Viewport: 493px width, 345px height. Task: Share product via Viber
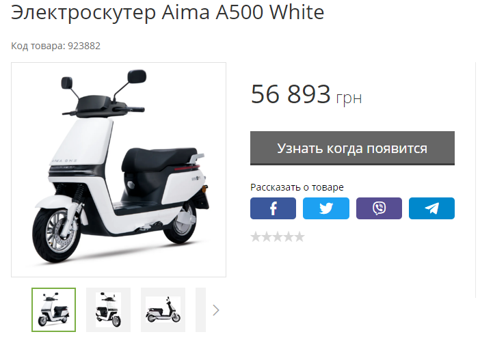[x=379, y=208]
